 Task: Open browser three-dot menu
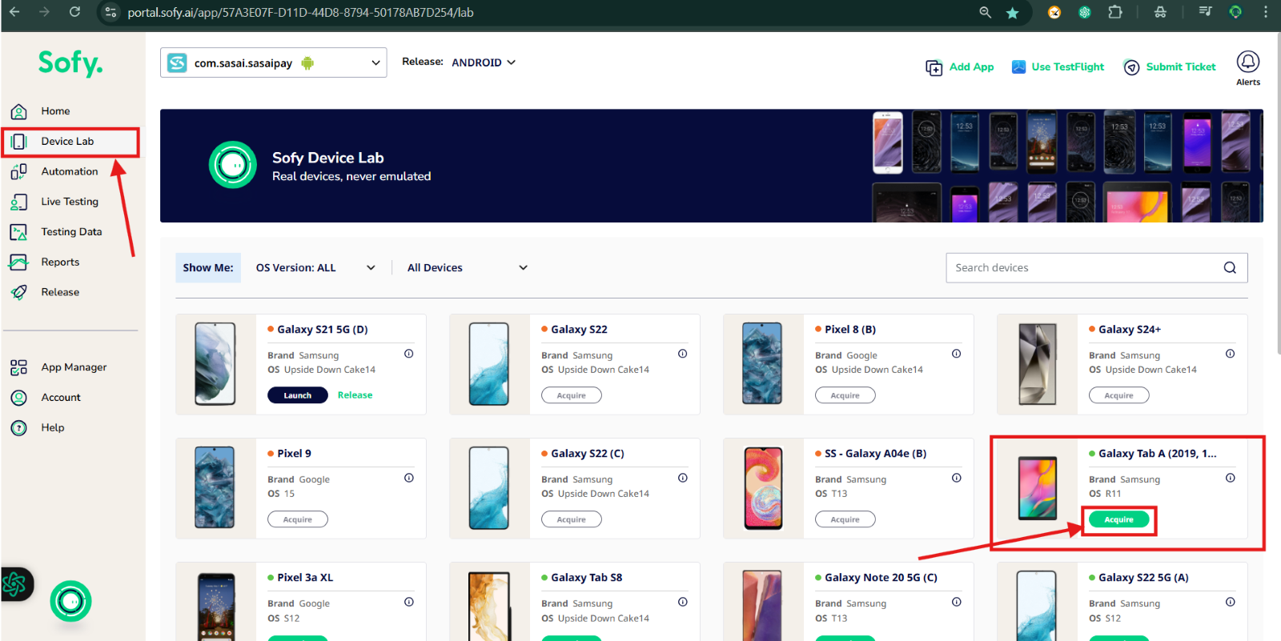coord(1266,12)
